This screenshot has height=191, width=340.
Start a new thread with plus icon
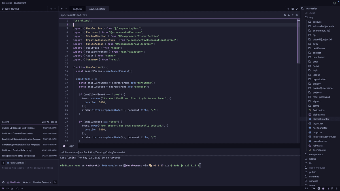51,9
